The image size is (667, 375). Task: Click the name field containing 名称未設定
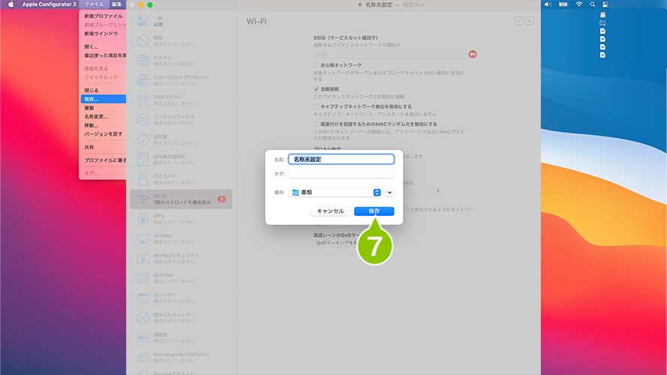tap(341, 159)
